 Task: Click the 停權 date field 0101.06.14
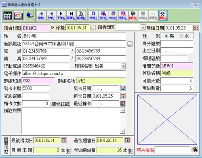(x=78, y=28)
